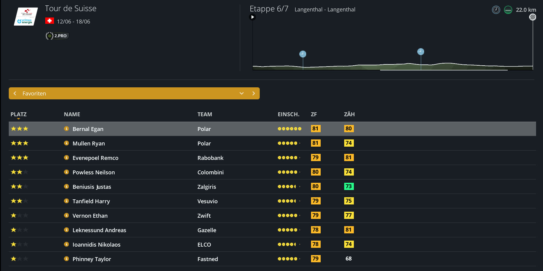The image size is (543, 271).
Task: Click the 2.PRO race class badge
Action: (57, 36)
